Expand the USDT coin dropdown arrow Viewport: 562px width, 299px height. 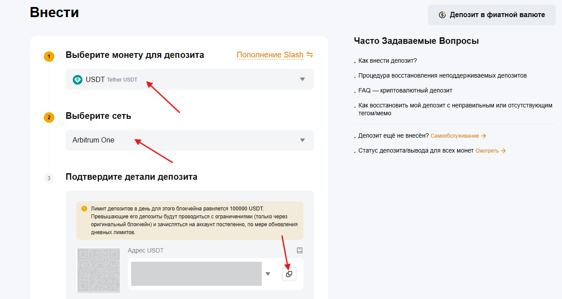[302, 79]
